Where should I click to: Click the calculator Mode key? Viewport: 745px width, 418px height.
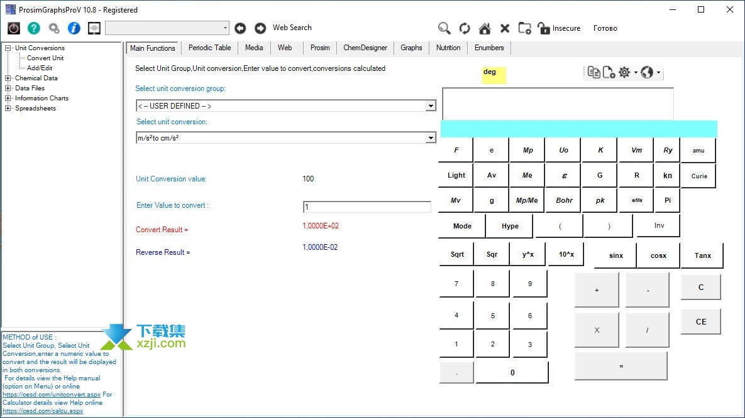point(462,226)
